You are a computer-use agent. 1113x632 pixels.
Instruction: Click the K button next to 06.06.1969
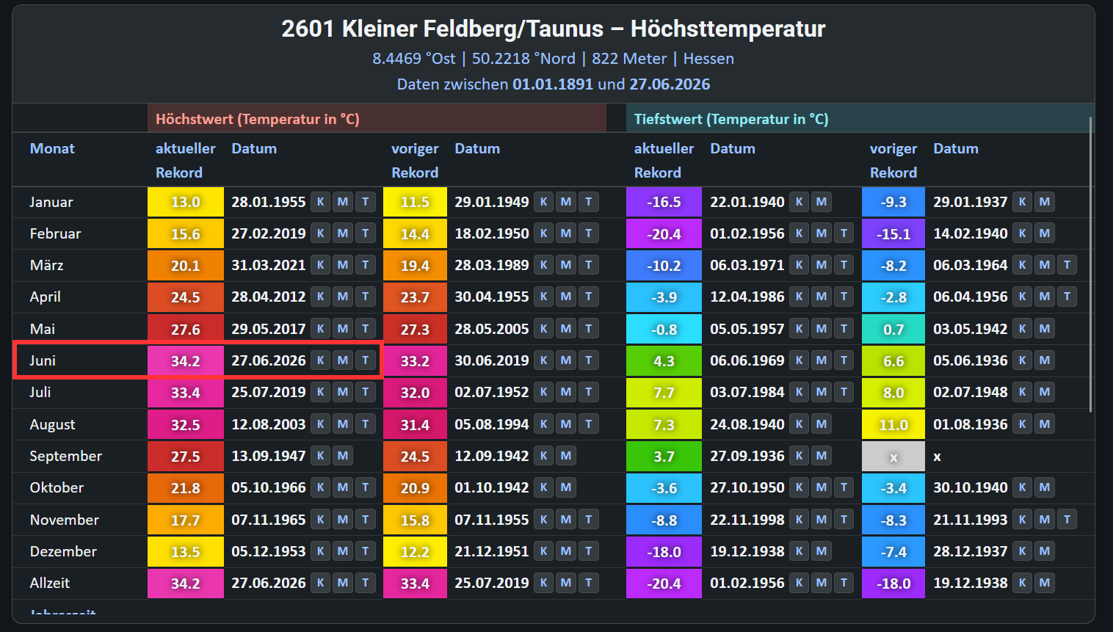799,360
